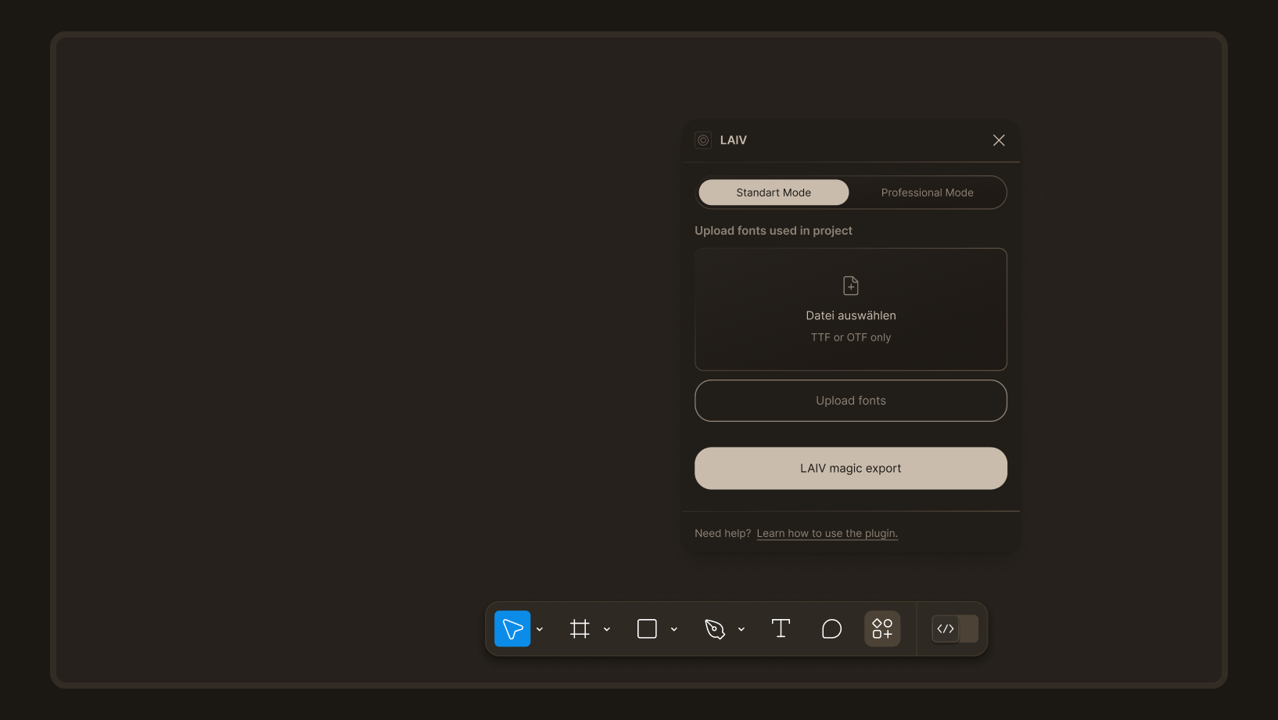Open Learn how to use the plugin link
The image size is (1278, 720).
point(827,534)
